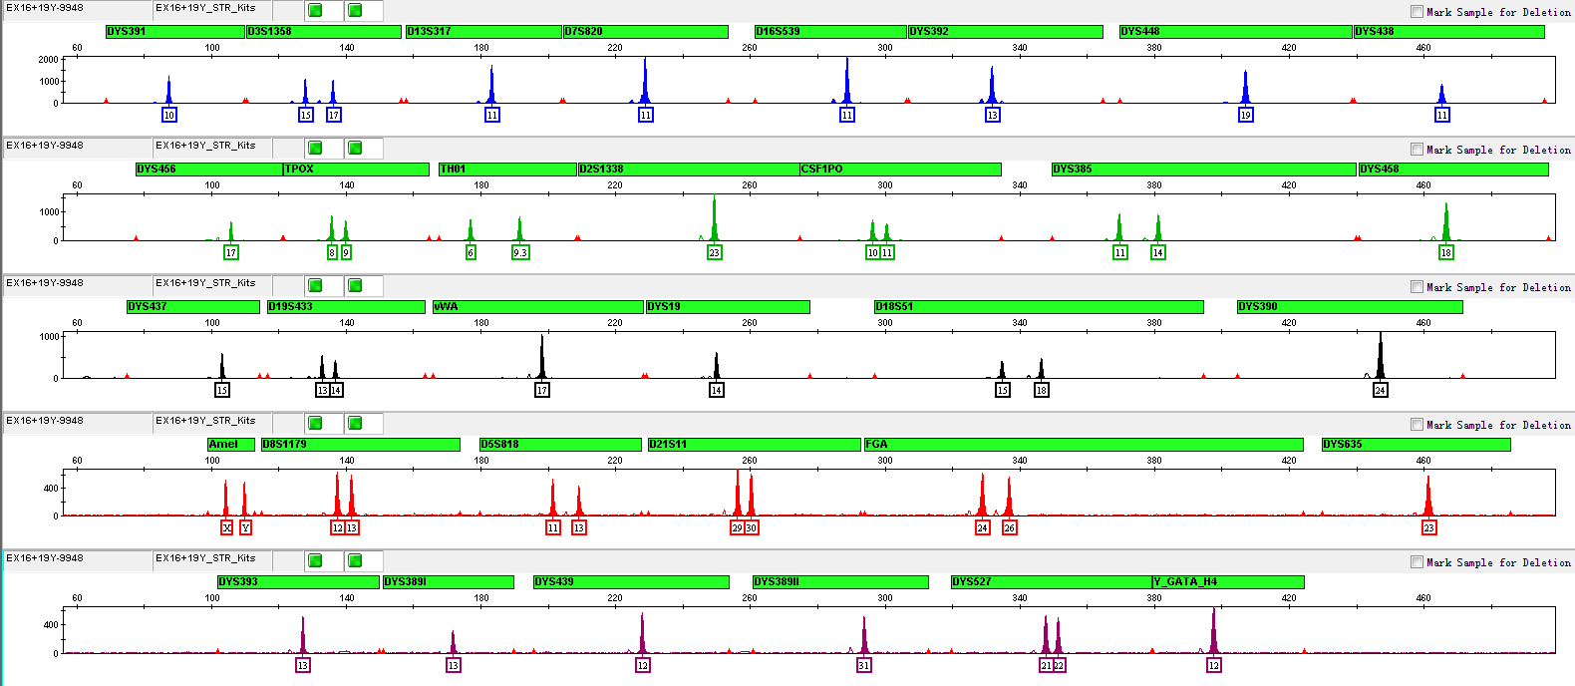Click allele label 24 under DYS390 peak
This screenshot has height=686, width=1575.
(x=1381, y=390)
